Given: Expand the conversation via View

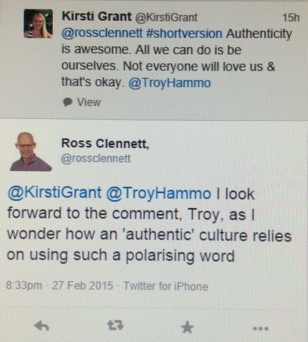Looking at the screenshot, I should [89, 102].
